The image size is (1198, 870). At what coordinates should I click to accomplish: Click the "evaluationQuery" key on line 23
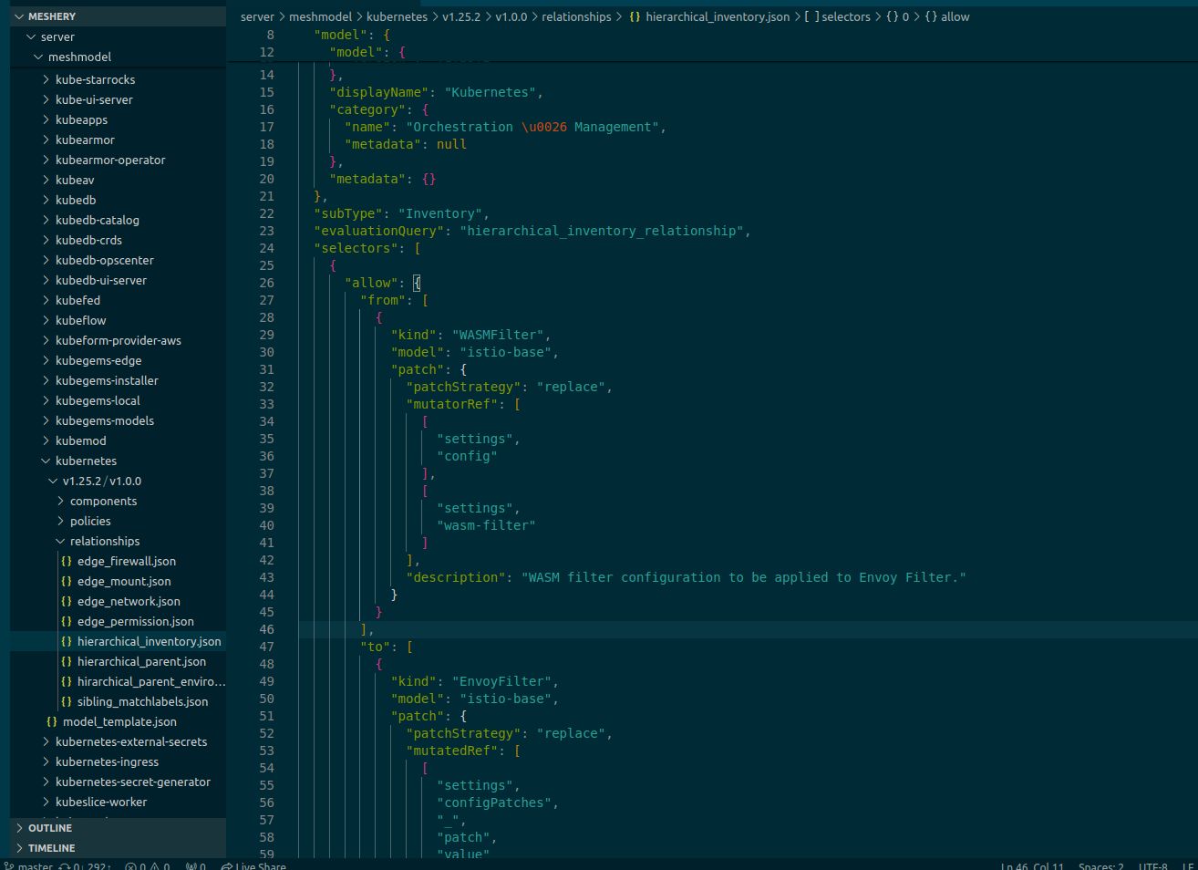[378, 231]
